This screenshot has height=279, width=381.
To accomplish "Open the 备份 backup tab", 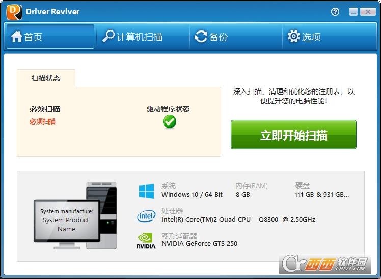I will (236, 37).
